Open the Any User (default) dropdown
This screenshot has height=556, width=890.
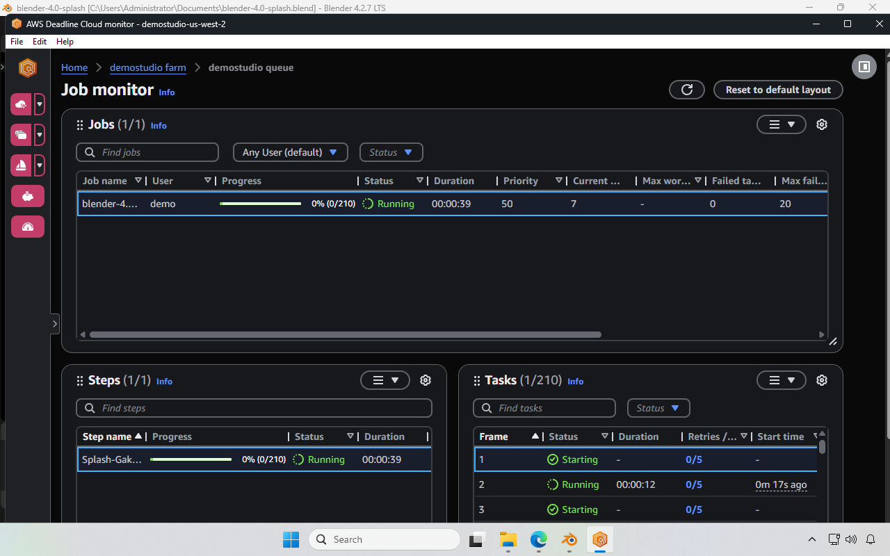[290, 152]
